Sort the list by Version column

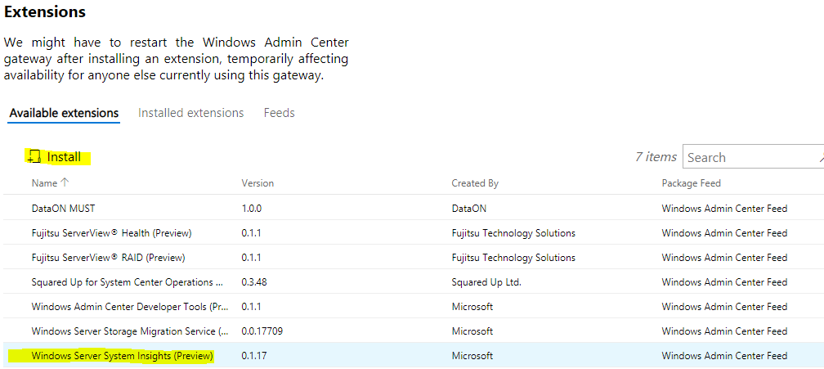(x=257, y=183)
